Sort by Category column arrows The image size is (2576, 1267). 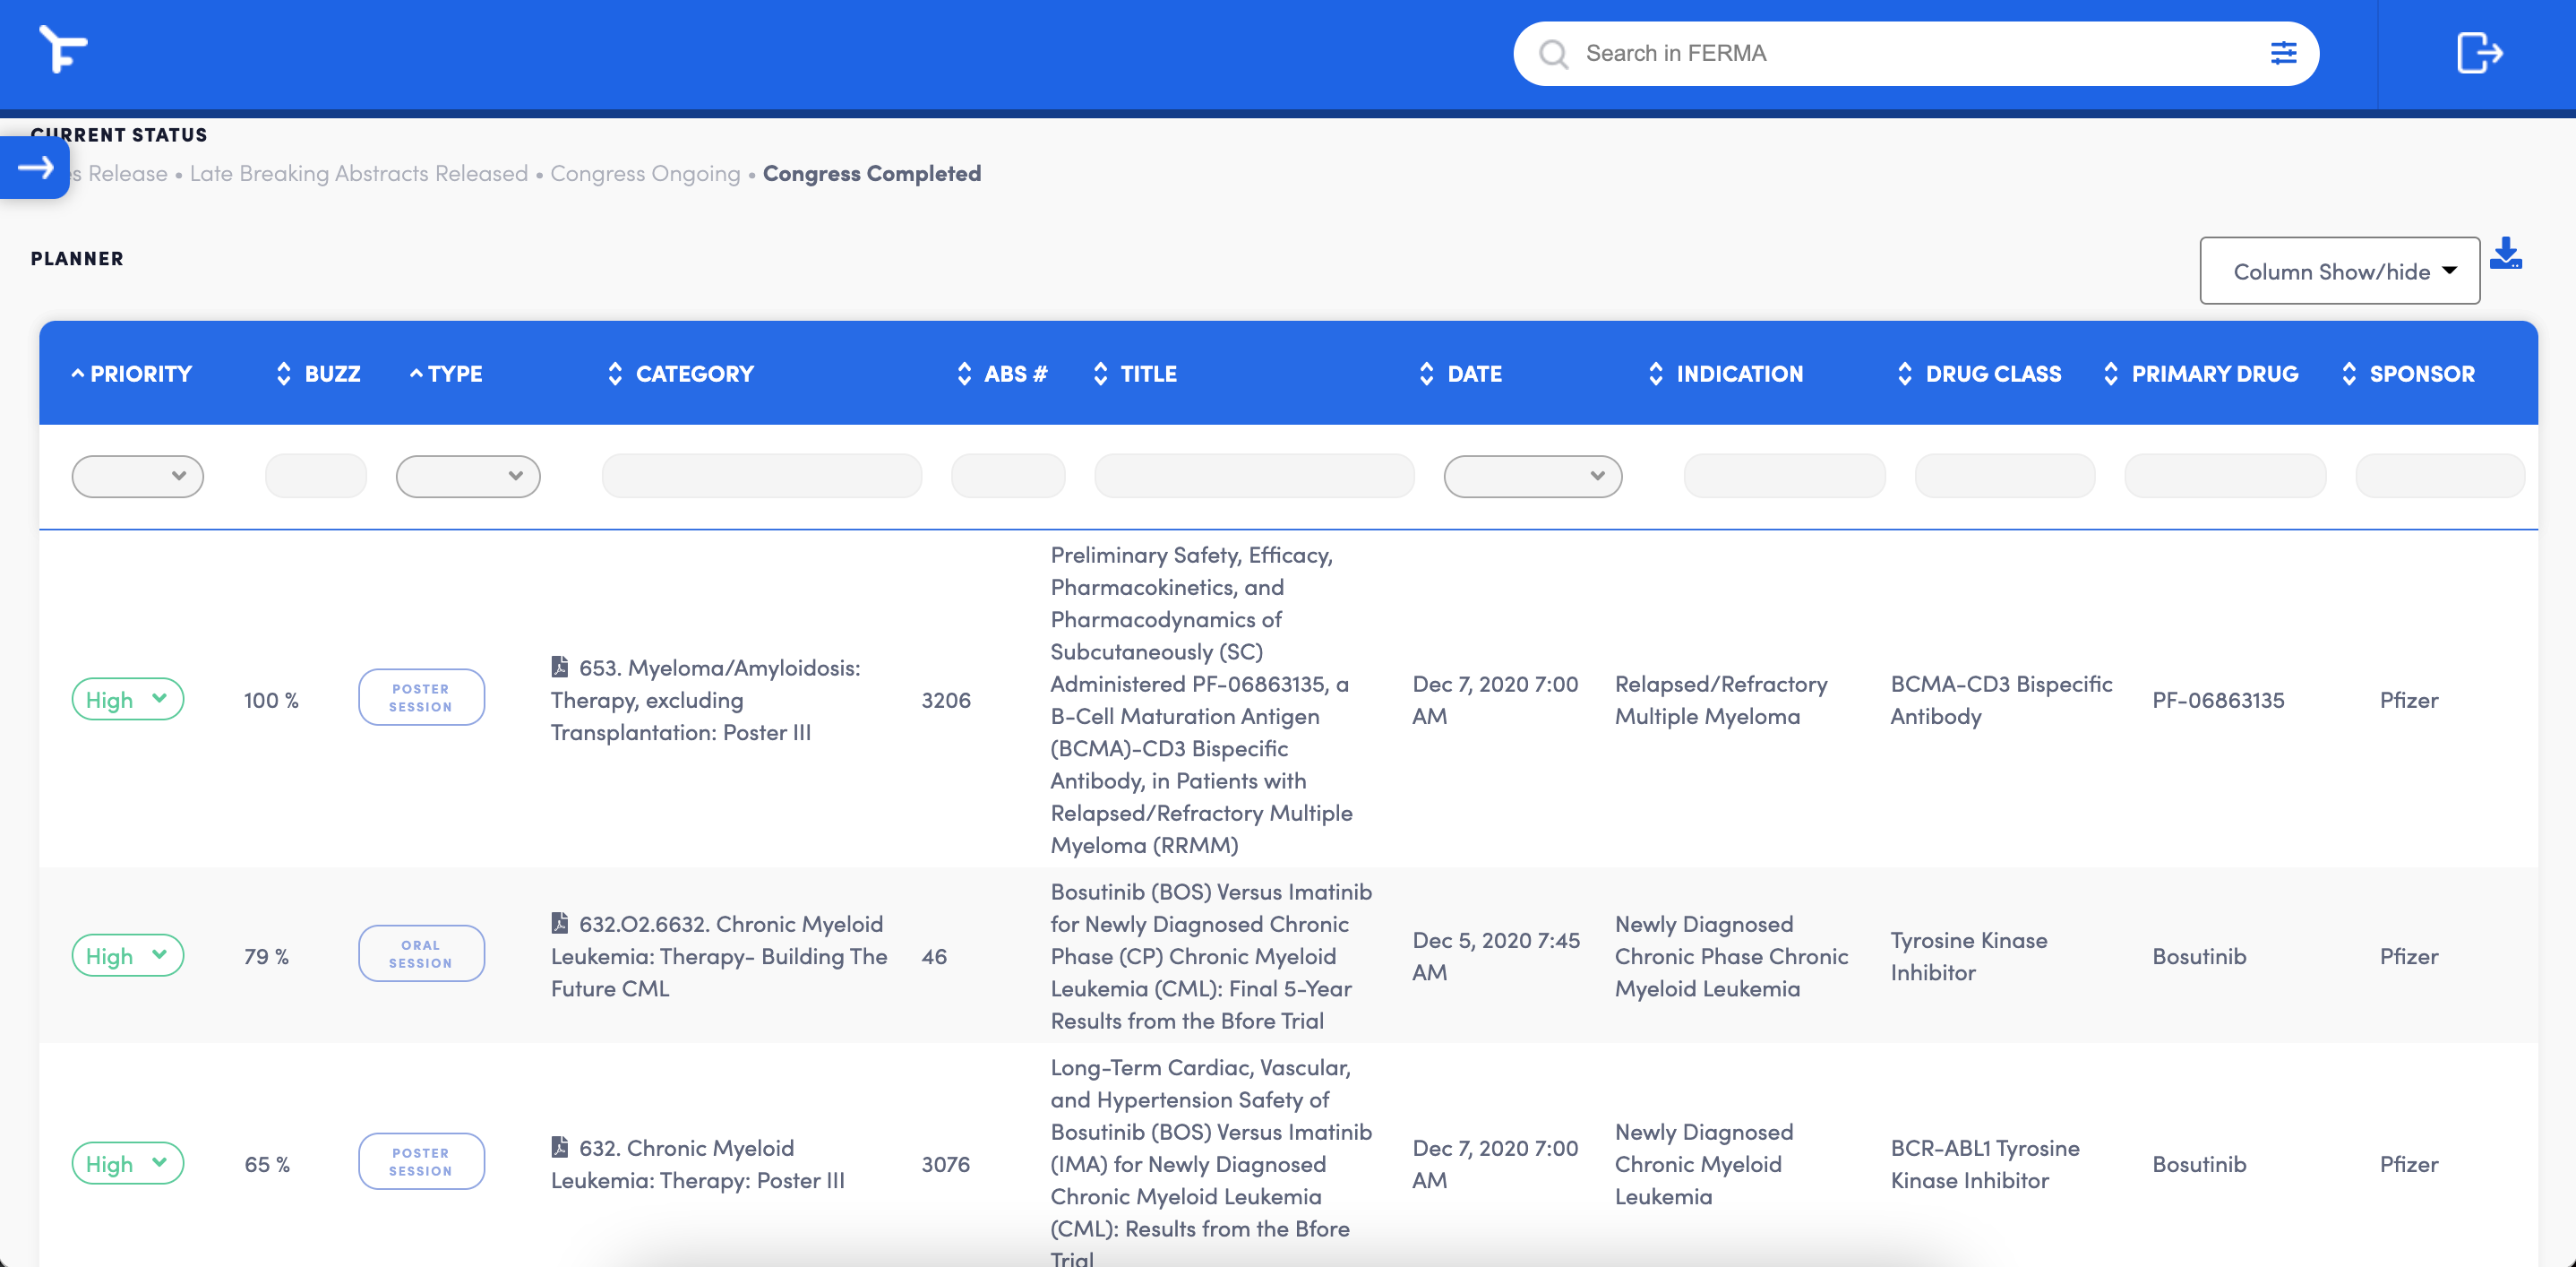click(615, 373)
